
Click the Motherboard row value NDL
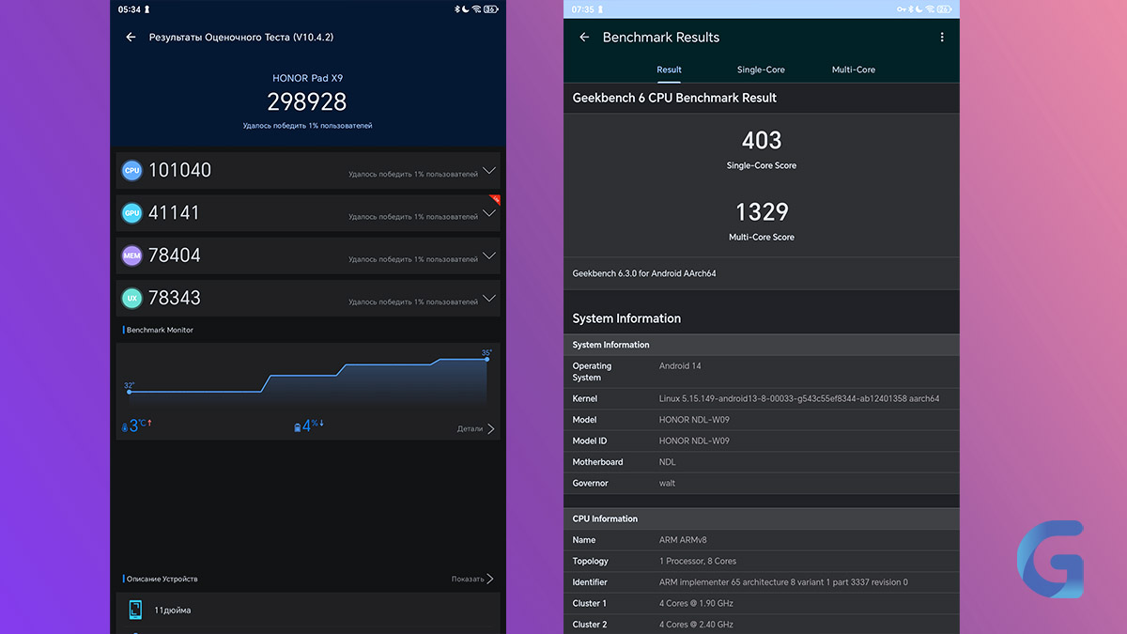pos(667,462)
